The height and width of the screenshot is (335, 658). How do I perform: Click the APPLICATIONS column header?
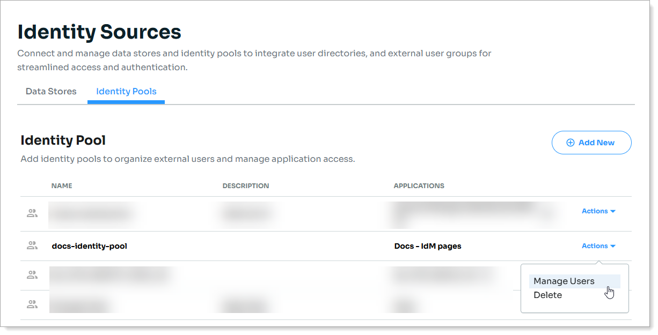[x=419, y=185]
